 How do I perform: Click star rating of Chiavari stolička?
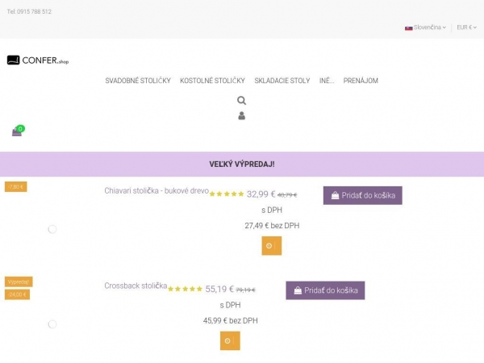(227, 194)
